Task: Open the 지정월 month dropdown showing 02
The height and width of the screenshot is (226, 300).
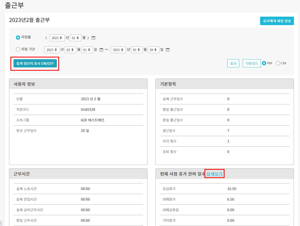Action: (75, 38)
